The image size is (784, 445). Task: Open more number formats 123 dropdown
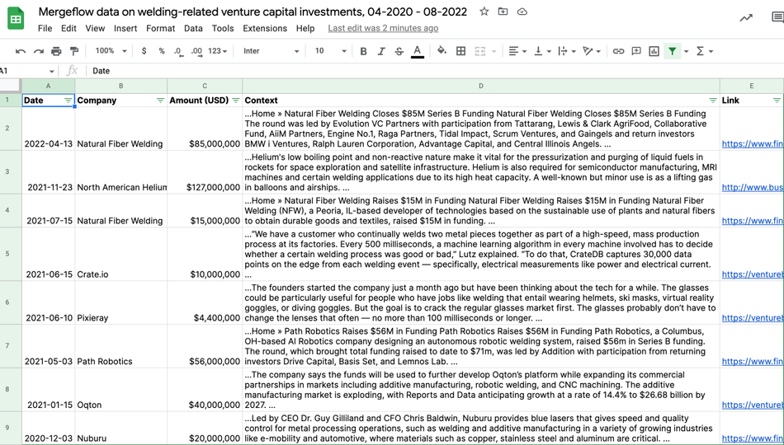click(218, 51)
